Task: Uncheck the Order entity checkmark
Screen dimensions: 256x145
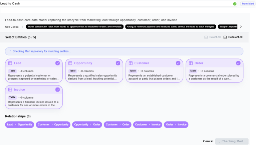Action: 238,63
